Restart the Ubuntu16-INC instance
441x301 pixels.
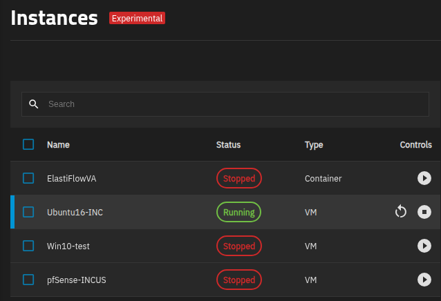point(401,212)
